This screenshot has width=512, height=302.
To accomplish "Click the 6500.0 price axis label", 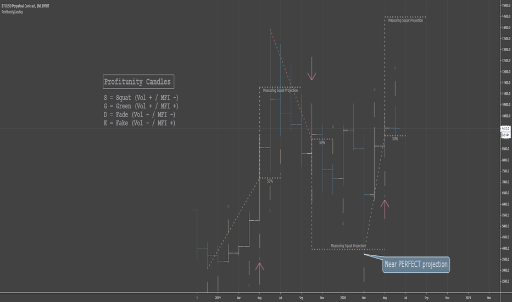I will point(506,193).
